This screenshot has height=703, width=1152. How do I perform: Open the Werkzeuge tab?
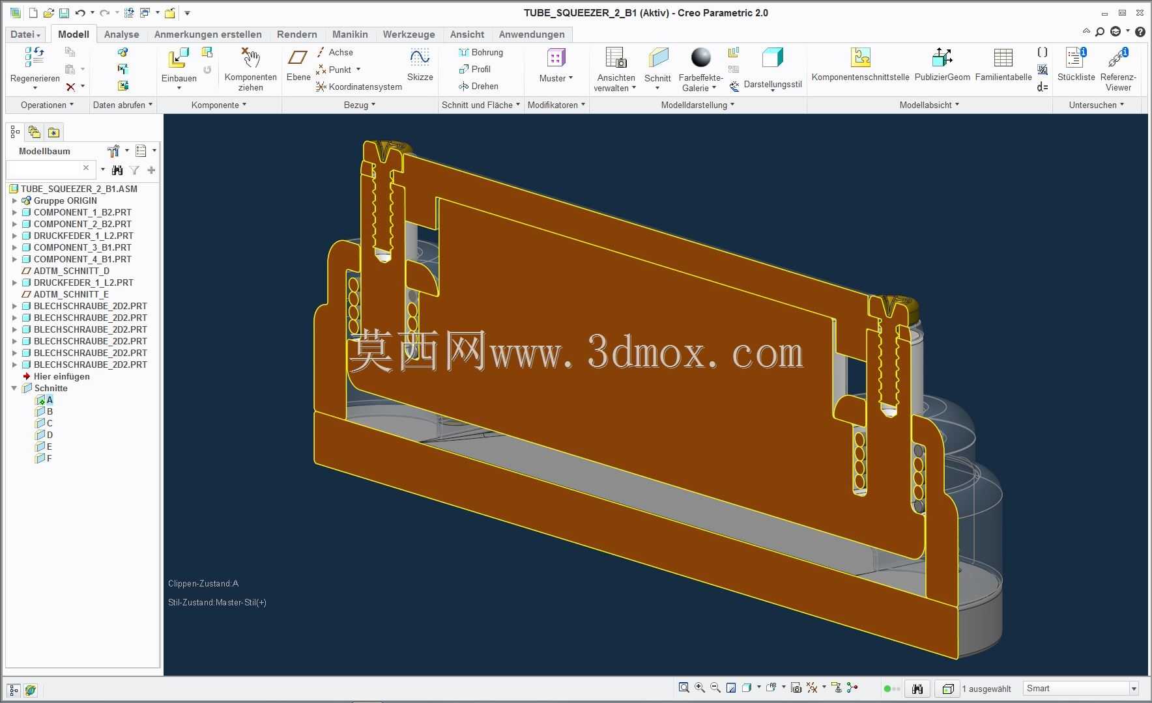(x=409, y=34)
